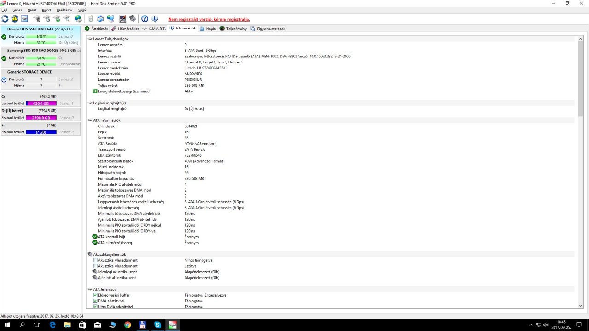The width and height of the screenshot is (589, 331).
Task: Toggle the DMA adatátvitel checkbox
Action: [x=95, y=301]
